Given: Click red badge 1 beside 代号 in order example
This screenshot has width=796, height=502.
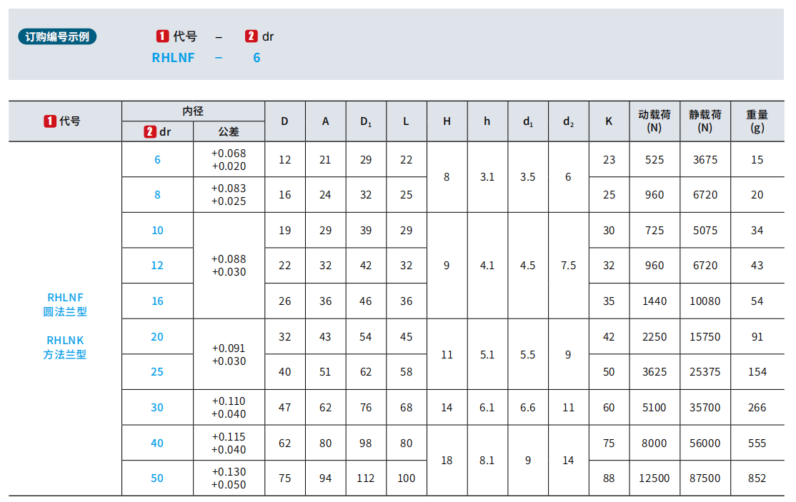Looking at the screenshot, I should click(x=162, y=36).
